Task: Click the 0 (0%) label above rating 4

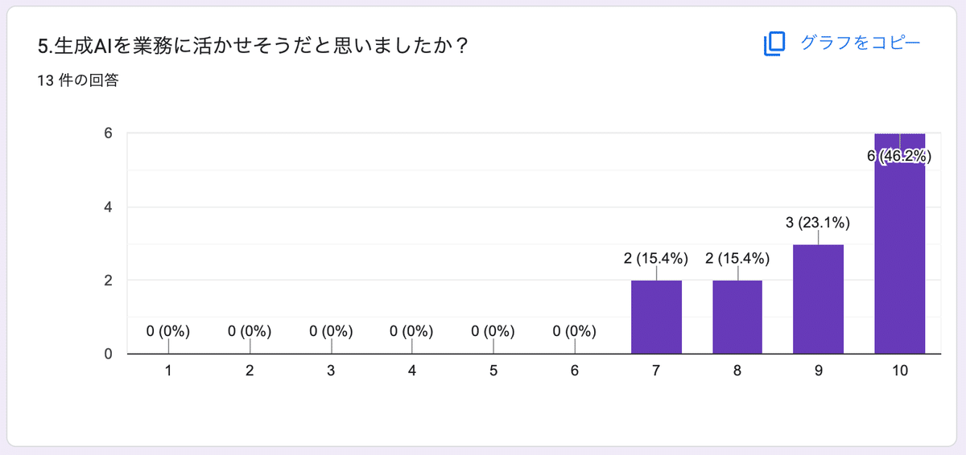Action: click(412, 331)
